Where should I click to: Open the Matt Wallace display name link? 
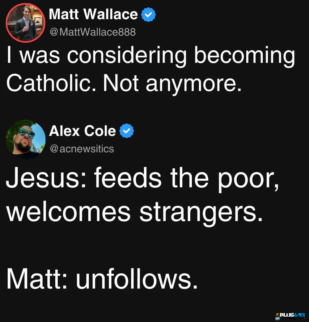click(x=93, y=14)
